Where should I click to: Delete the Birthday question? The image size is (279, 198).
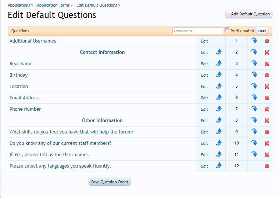tap(267, 75)
